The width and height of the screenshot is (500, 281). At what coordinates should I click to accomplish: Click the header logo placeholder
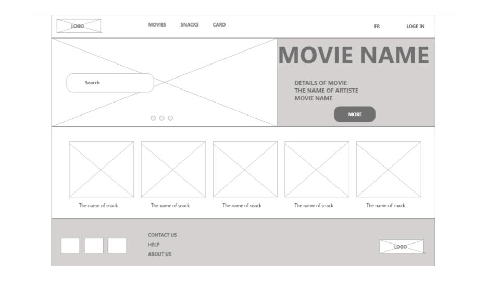click(x=79, y=26)
